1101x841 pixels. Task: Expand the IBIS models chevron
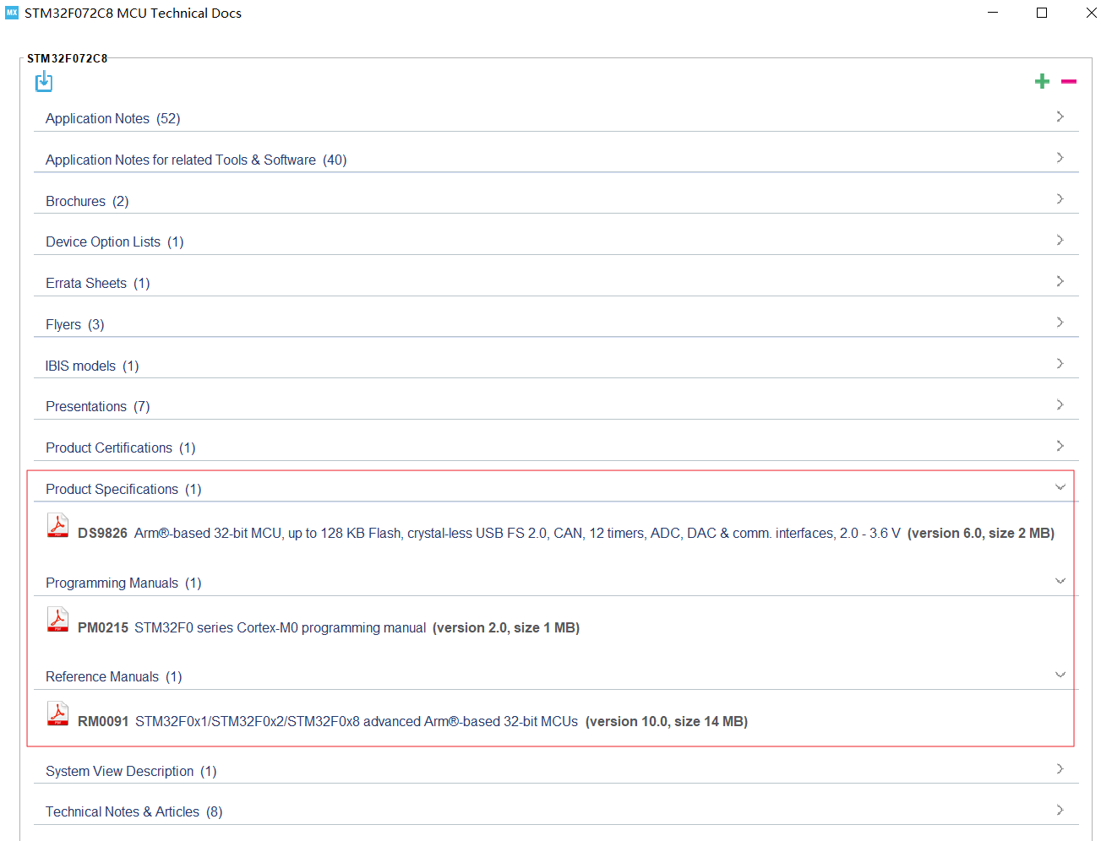(x=1060, y=364)
